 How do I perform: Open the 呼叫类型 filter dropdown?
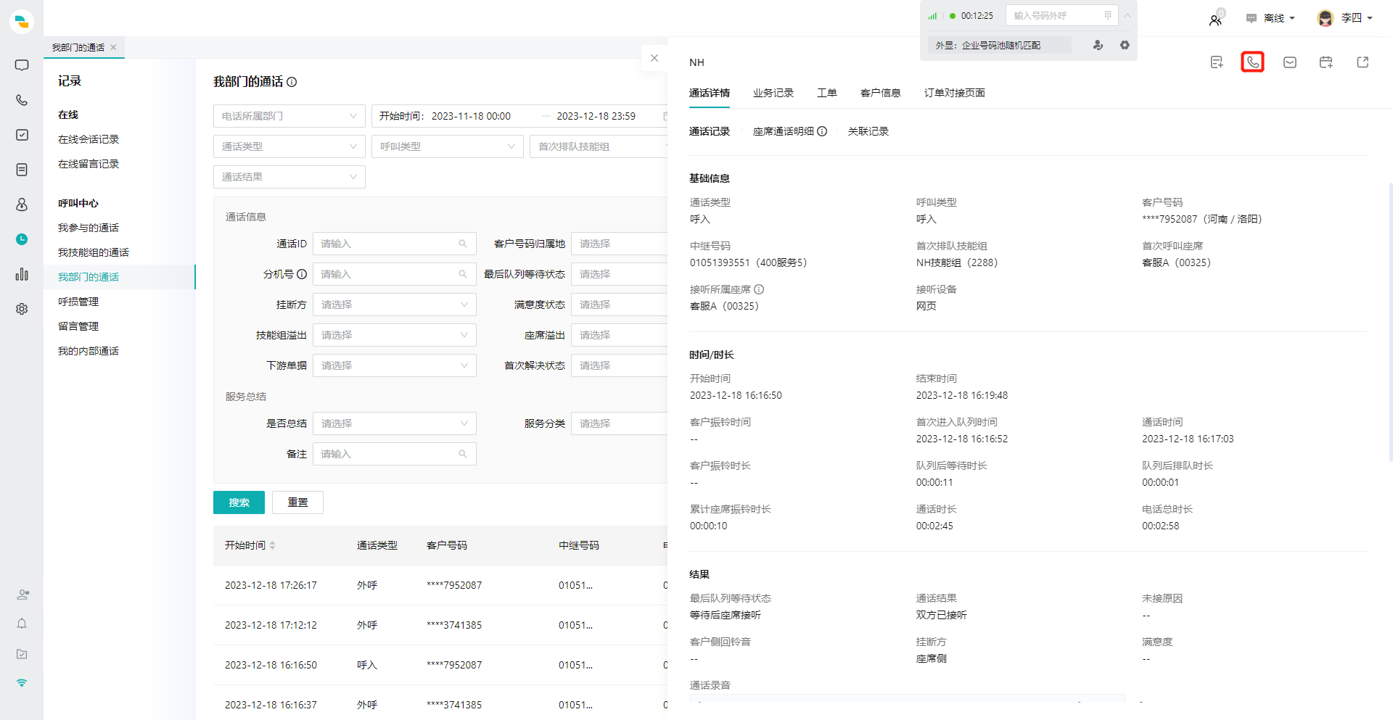coord(448,146)
